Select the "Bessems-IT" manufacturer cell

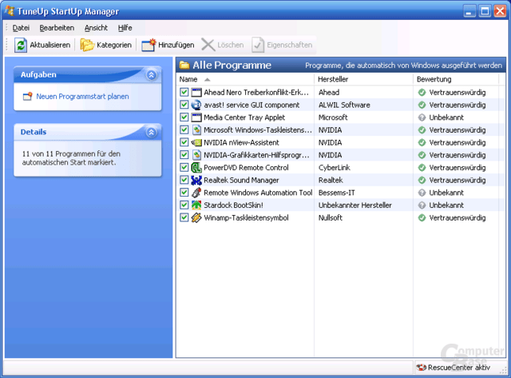[x=337, y=193]
